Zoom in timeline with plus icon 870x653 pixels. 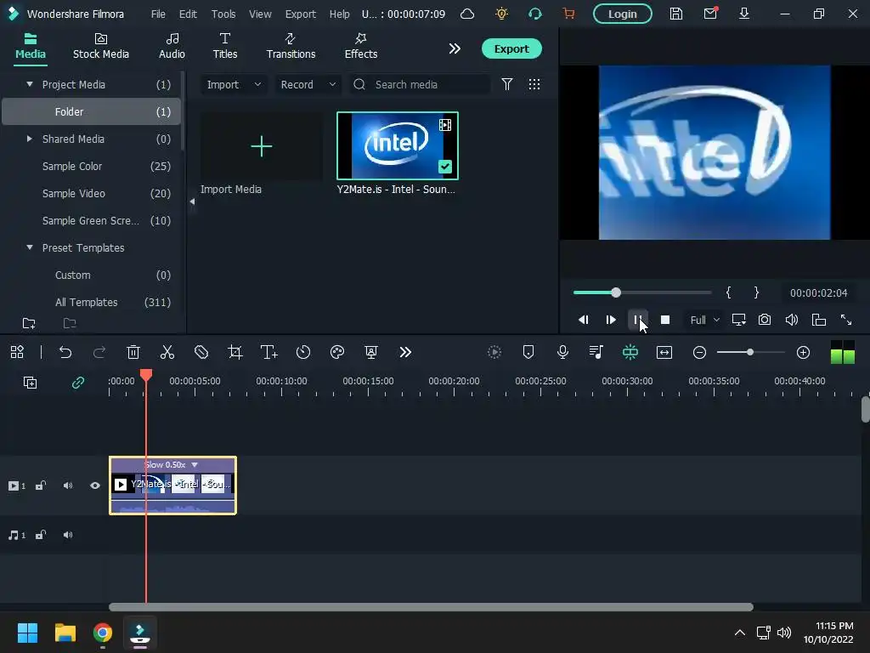click(803, 352)
